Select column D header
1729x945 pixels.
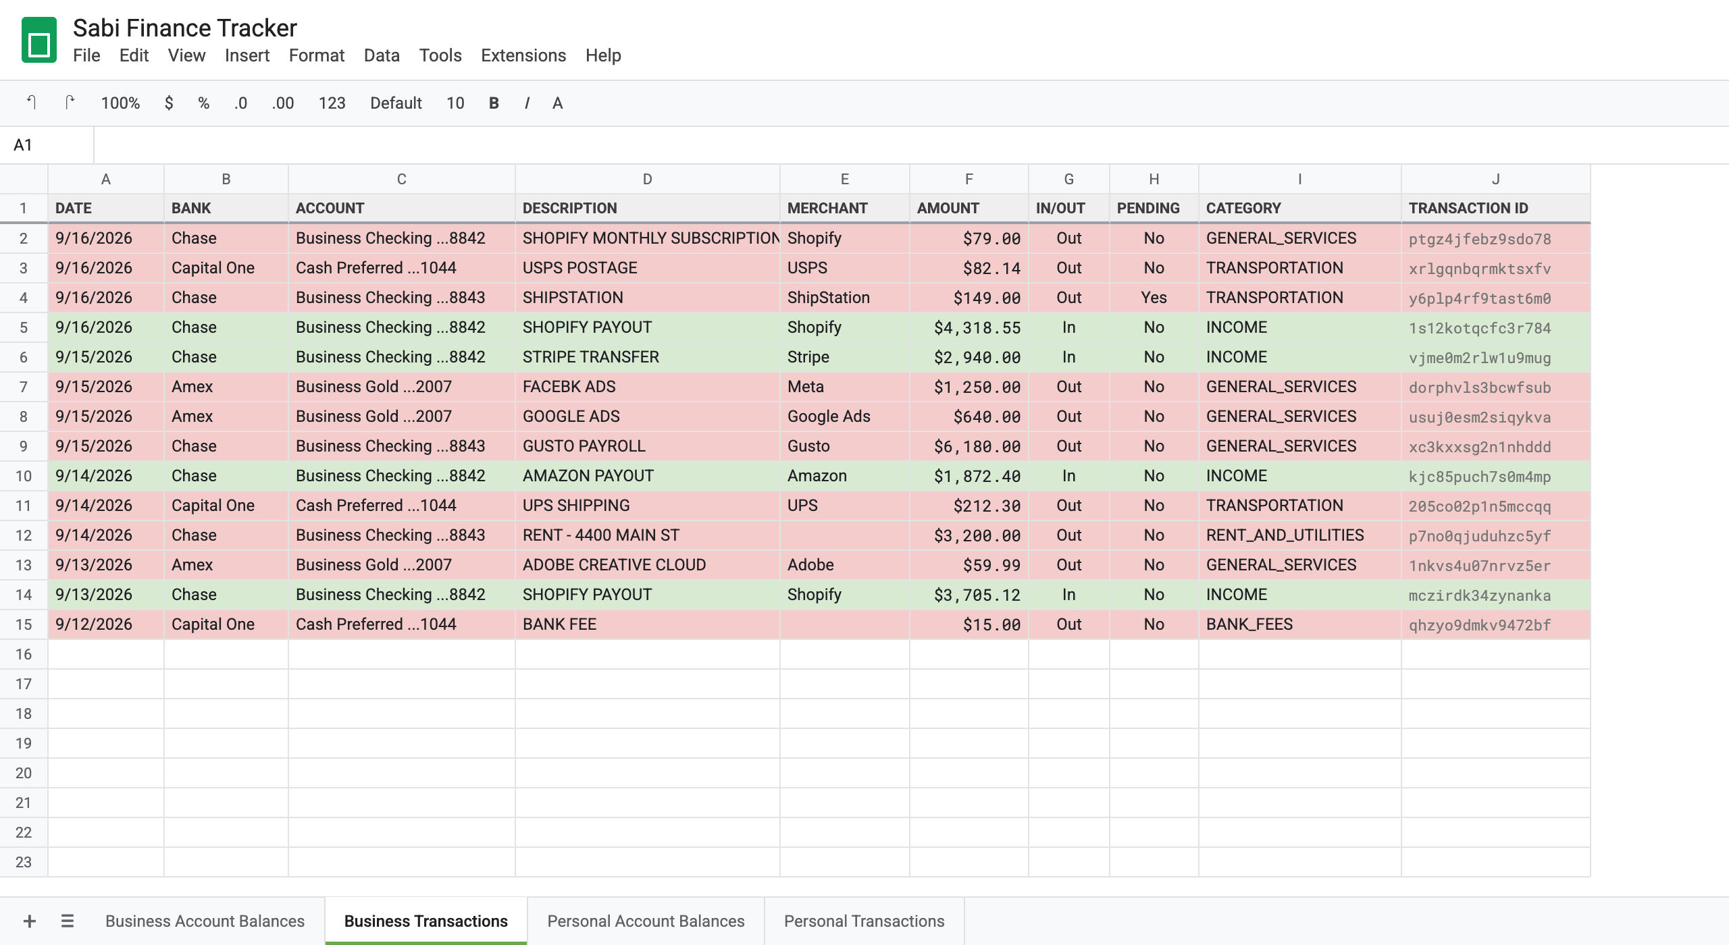pos(648,179)
